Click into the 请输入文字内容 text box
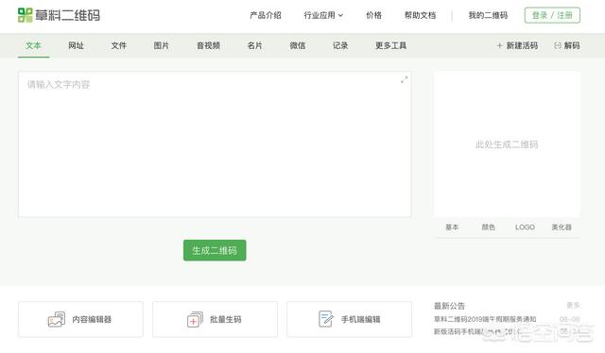The width and height of the screenshot is (605, 353). pyautogui.click(x=215, y=144)
